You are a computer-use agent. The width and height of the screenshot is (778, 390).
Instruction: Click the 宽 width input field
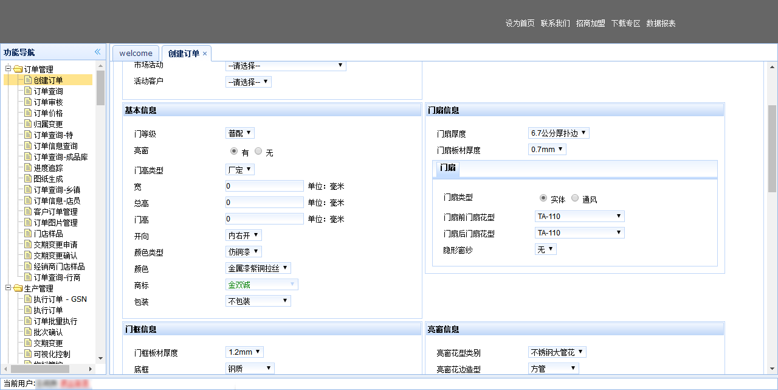click(x=264, y=186)
